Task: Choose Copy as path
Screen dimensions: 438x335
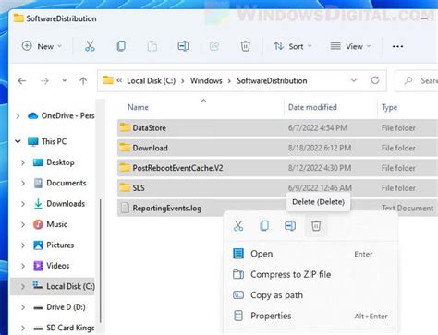Action: pos(310,295)
